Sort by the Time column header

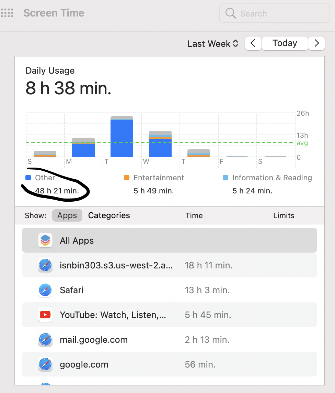pyautogui.click(x=194, y=215)
